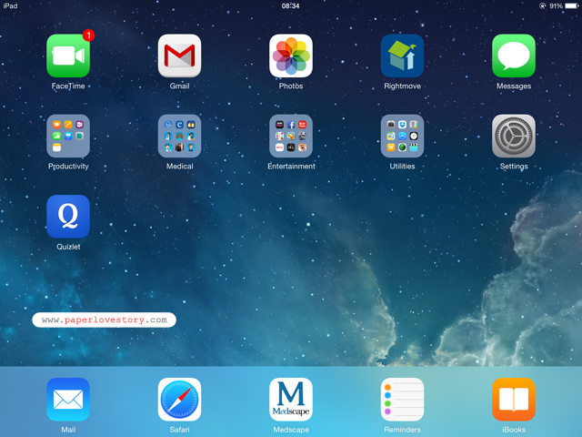Open the Settings app

[514, 136]
